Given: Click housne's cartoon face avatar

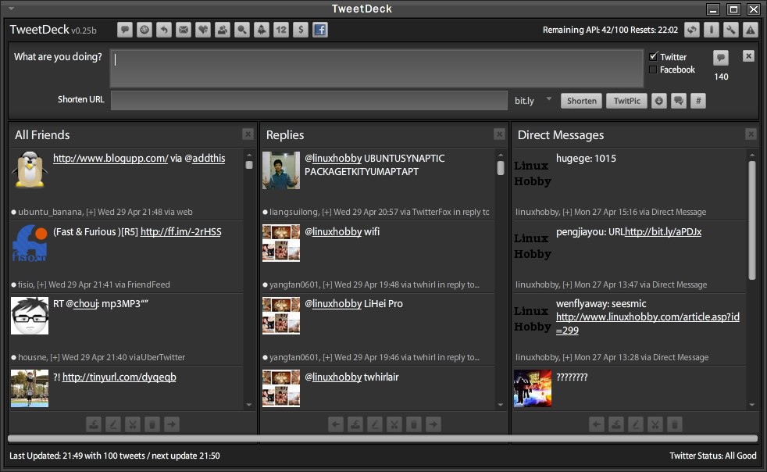Looking at the screenshot, I should click(30, 316).
